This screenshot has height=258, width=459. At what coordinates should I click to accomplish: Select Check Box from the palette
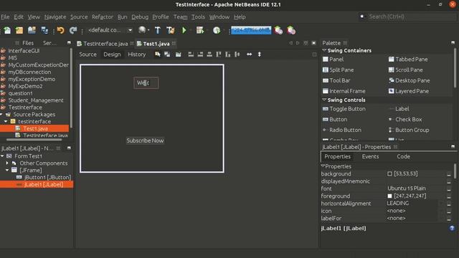click(x=405, y=120)
